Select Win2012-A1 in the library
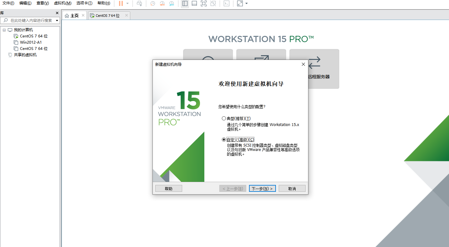The width and height of the screenshot is (449, 247). click(31, 42)
